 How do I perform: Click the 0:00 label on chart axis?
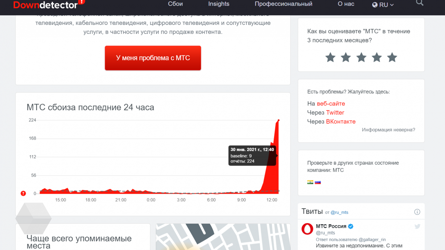tap(151, 200)
